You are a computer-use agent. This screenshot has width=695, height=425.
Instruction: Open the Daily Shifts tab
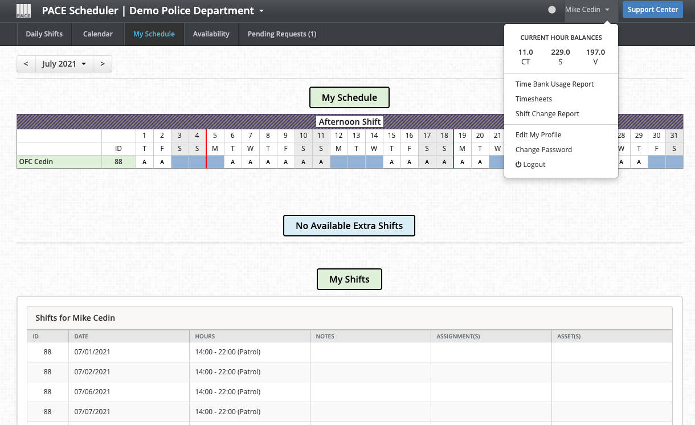(x=44, y=34)
